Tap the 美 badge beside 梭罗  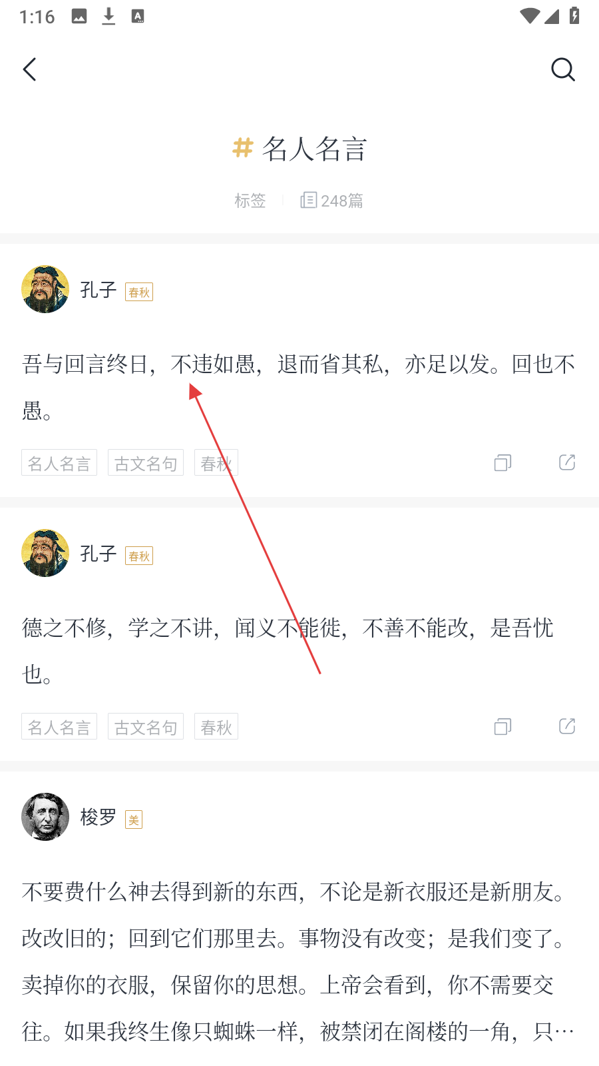[134, 820]
